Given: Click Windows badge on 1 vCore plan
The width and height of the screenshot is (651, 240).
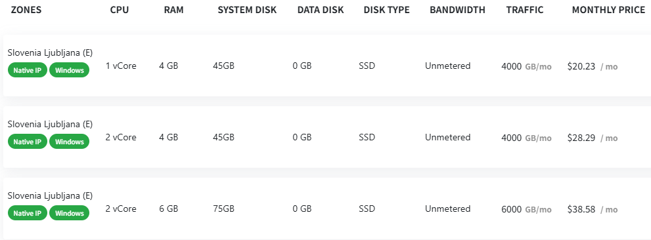Looking at the screenshot, I should click(70, 70).
